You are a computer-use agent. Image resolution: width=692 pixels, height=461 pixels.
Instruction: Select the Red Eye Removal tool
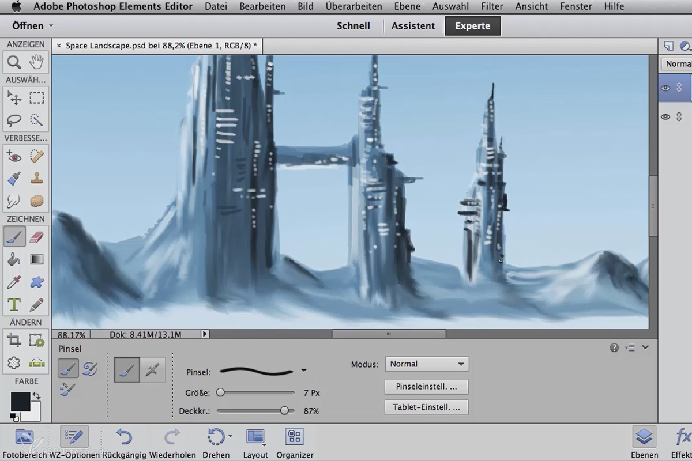14,156
